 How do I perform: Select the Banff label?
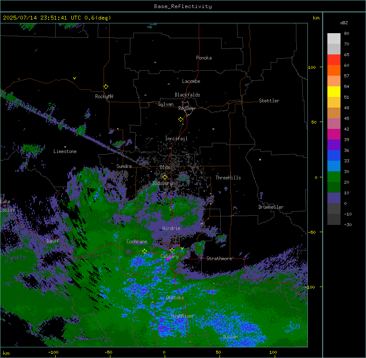[53, 241]
